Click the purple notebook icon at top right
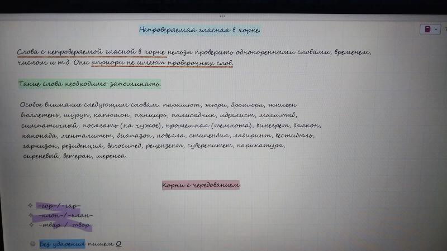Image resolution: width=447 pixels, height=251 pixels. tap(427, 29)
